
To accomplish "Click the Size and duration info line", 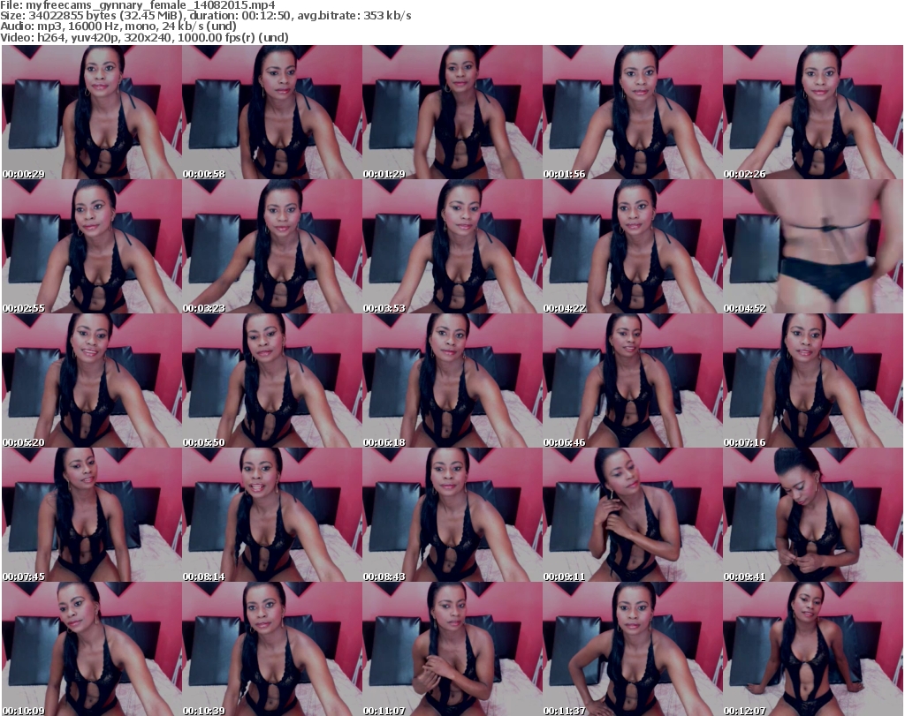I will [x=206, y=16].
